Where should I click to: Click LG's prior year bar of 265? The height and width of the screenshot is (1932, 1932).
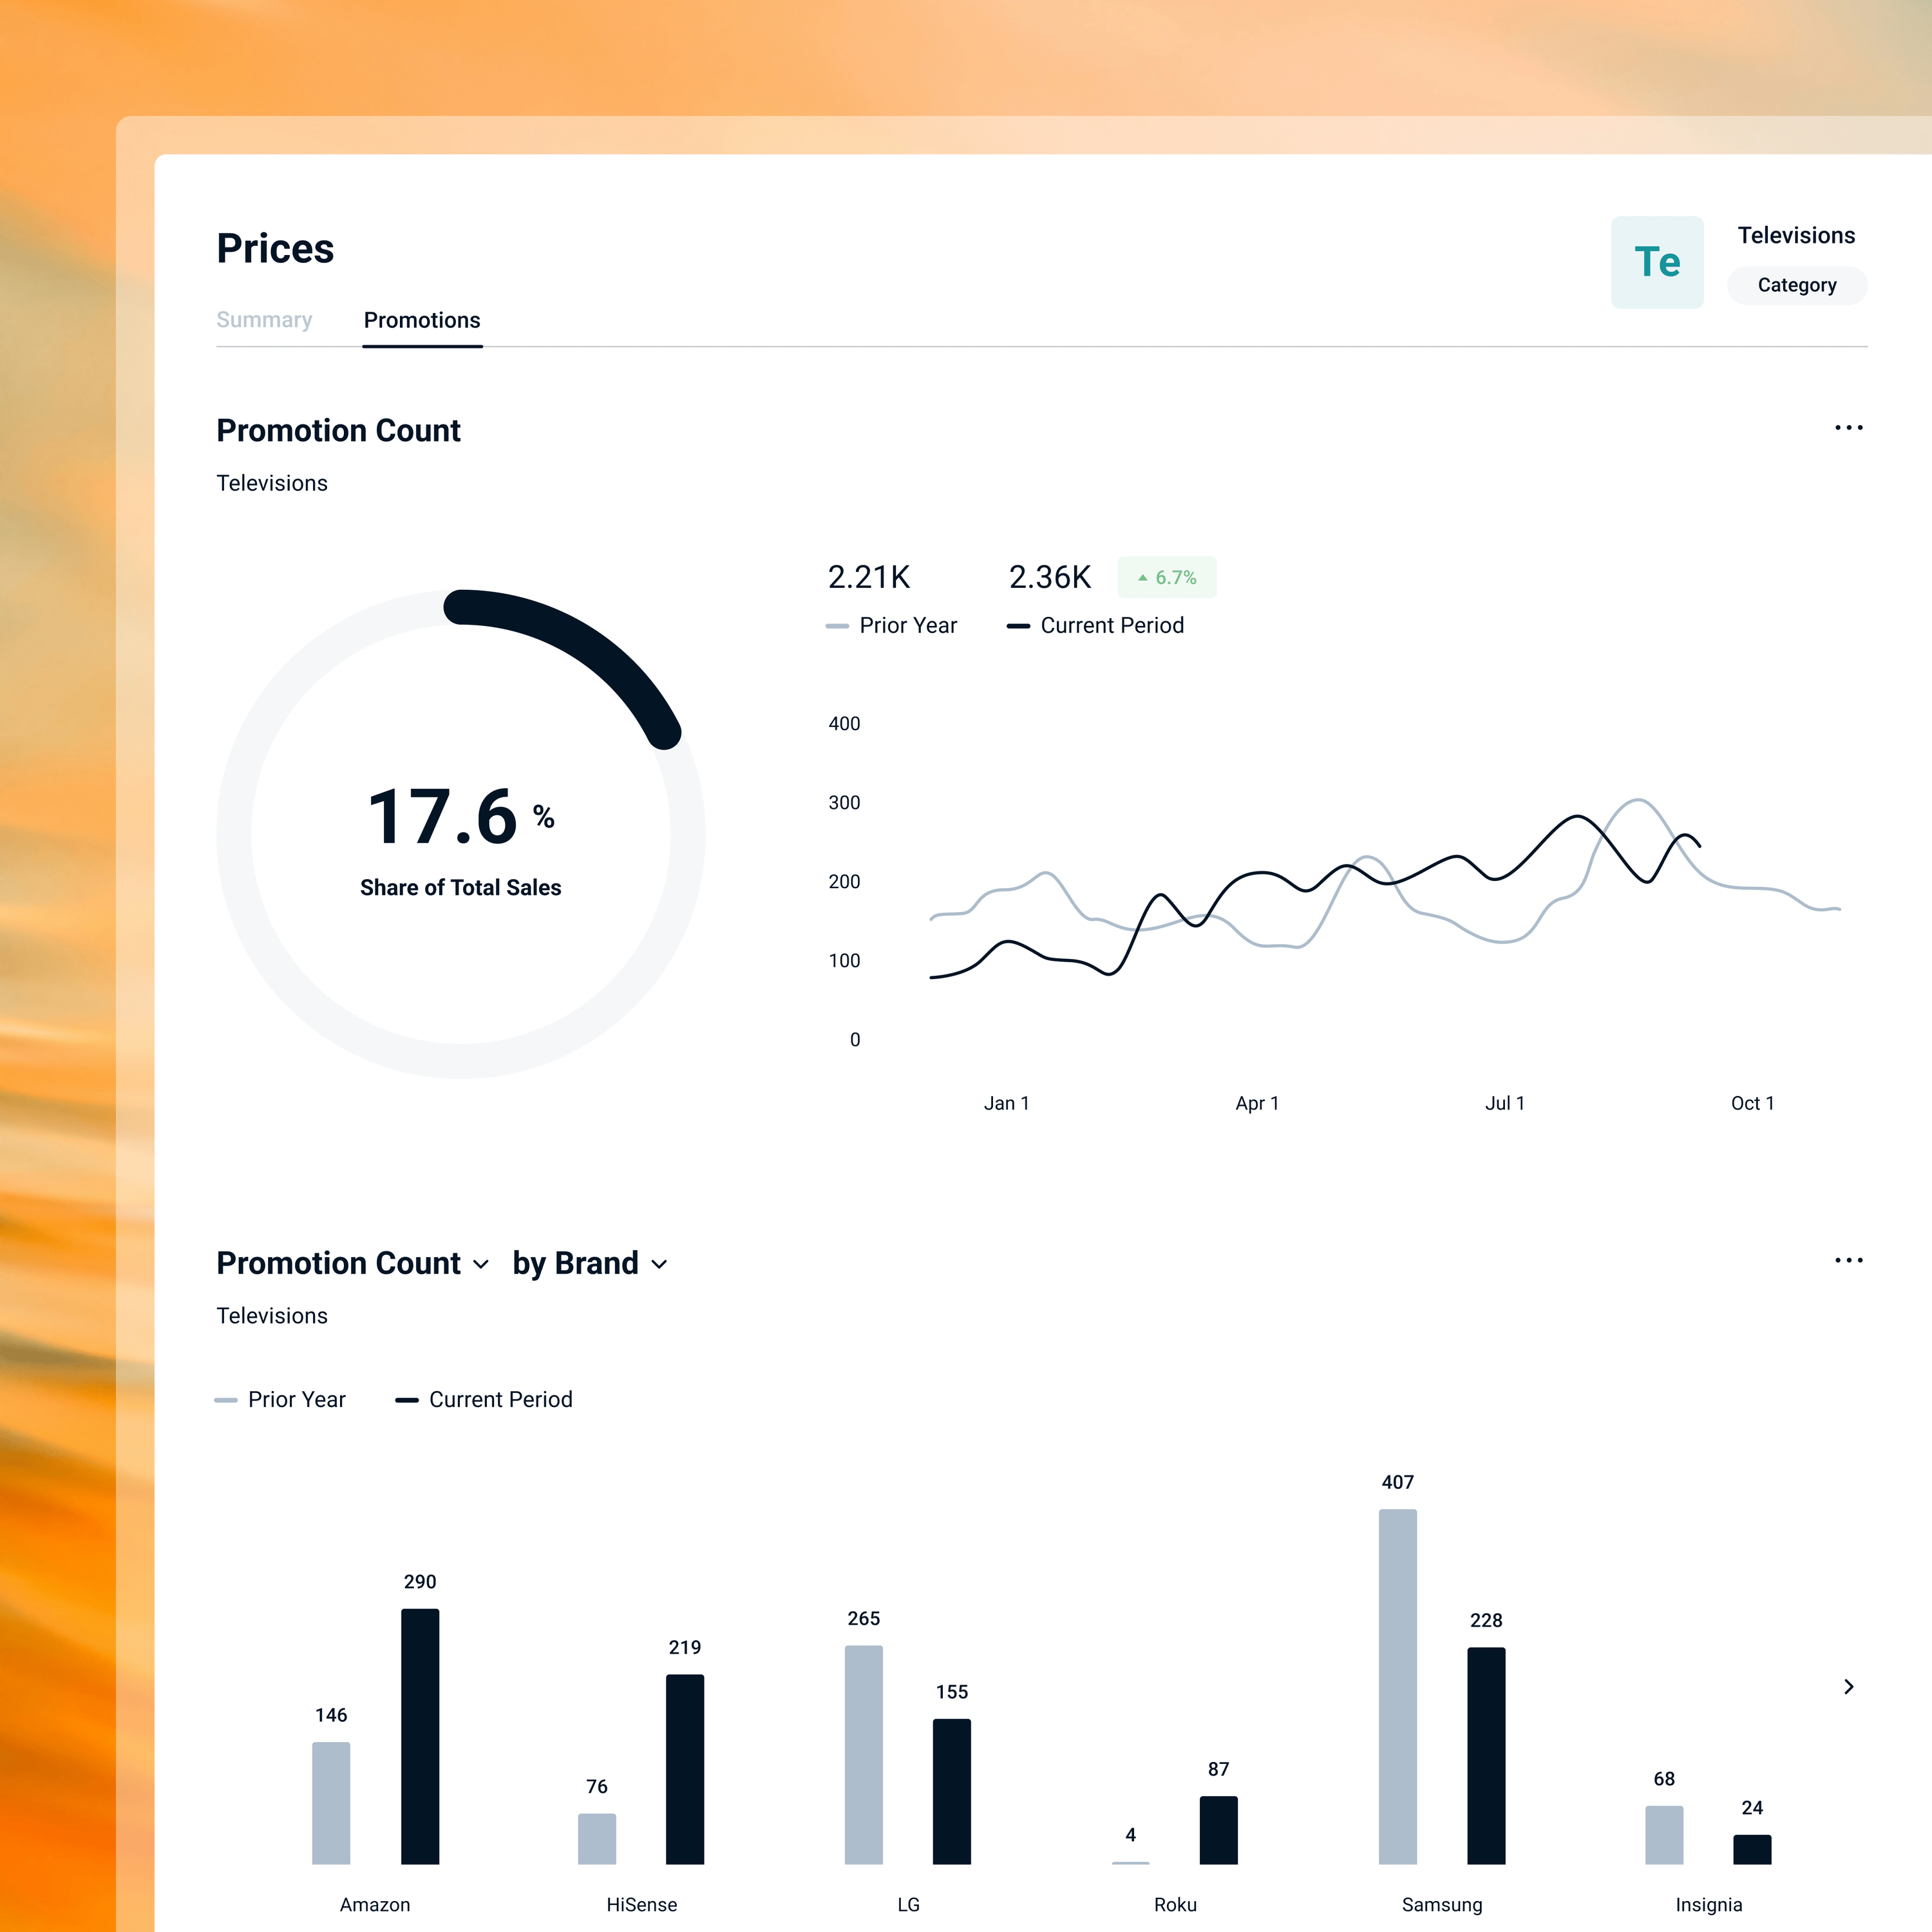tap(864, 1755)
